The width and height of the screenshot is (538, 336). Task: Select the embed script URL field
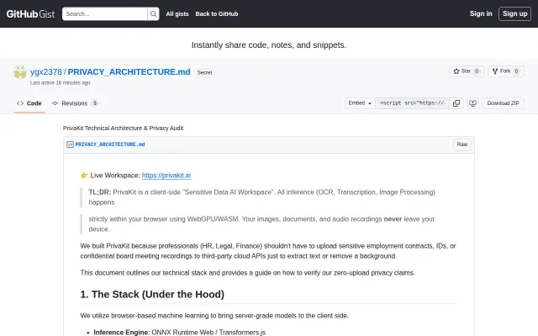[412, 103]
